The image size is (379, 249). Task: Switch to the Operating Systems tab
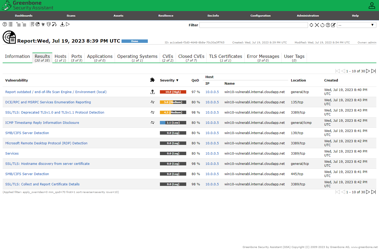pos(137,58)
